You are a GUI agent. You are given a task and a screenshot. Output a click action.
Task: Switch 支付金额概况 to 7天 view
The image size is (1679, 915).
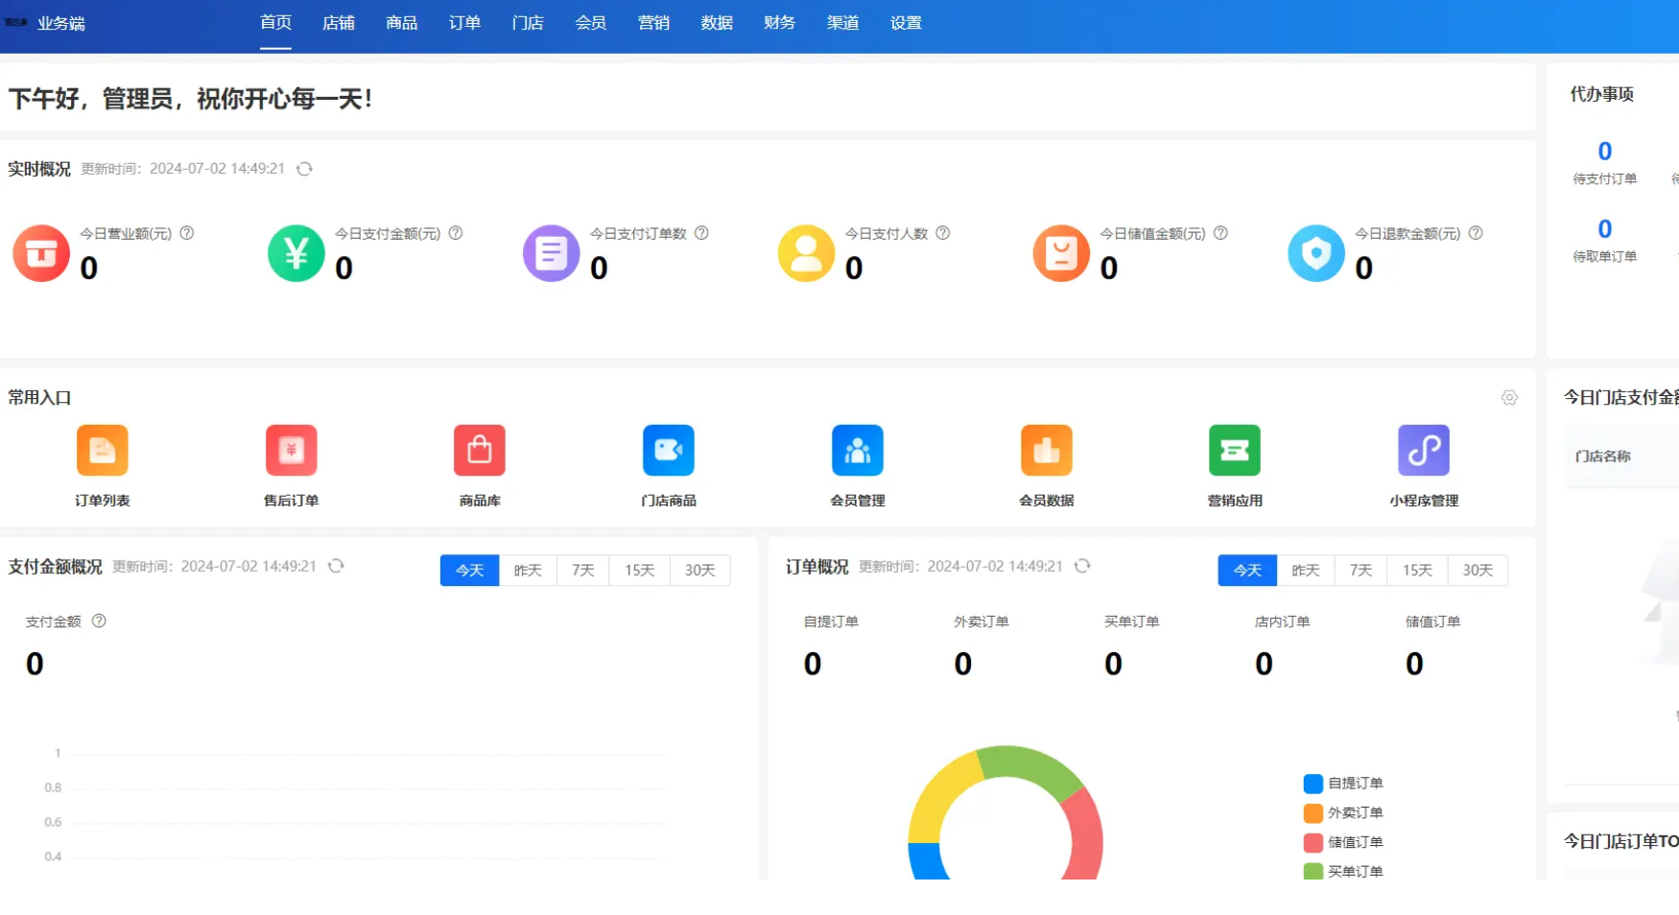click(582, 570)
